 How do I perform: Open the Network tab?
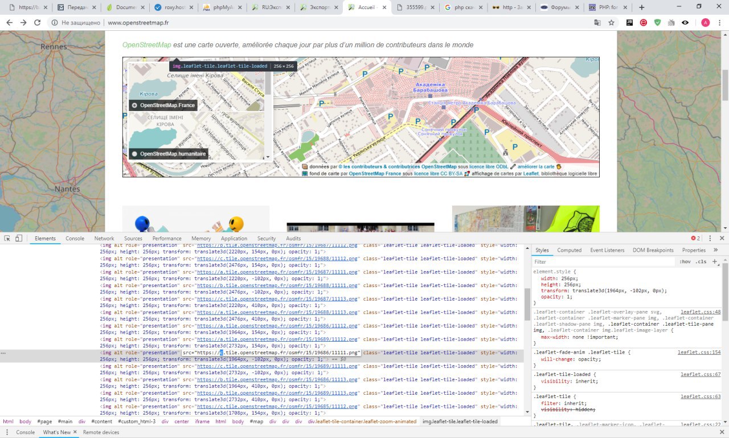pos(104,239)
